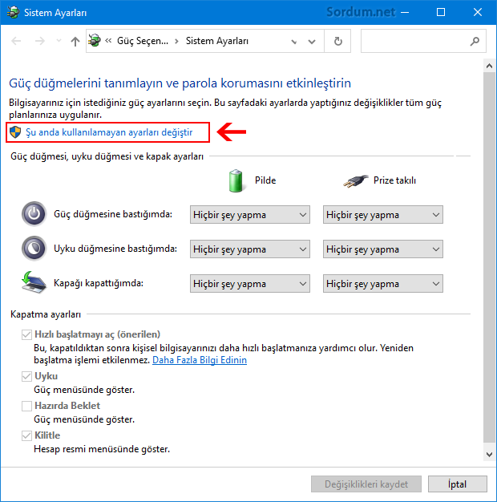Click the scrollbar down arrow
497x502 pixels.
(x=489, y=455)
